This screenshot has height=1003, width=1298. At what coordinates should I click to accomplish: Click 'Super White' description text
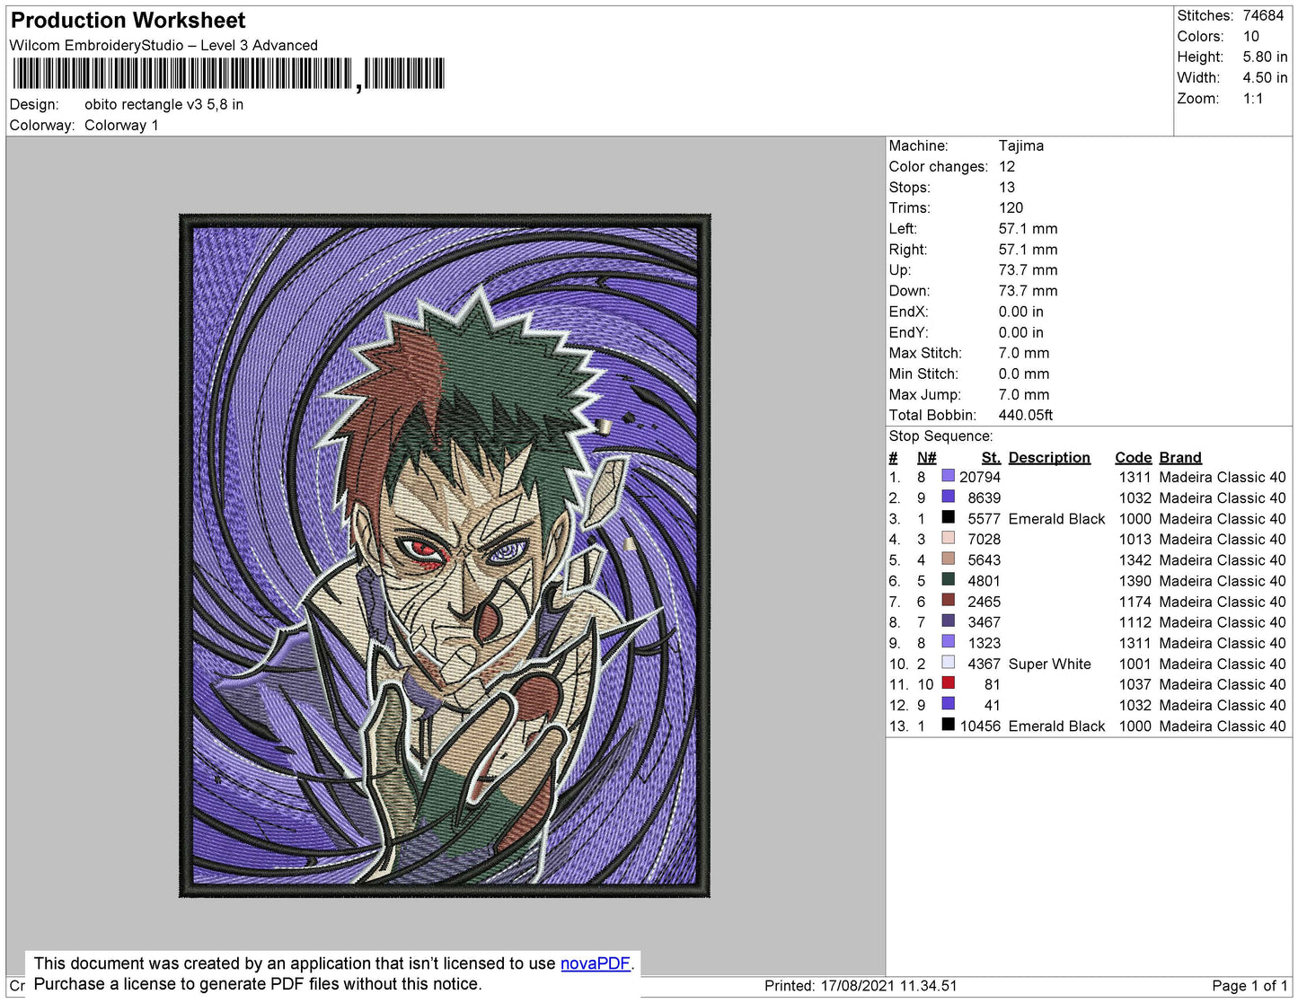1050,664
